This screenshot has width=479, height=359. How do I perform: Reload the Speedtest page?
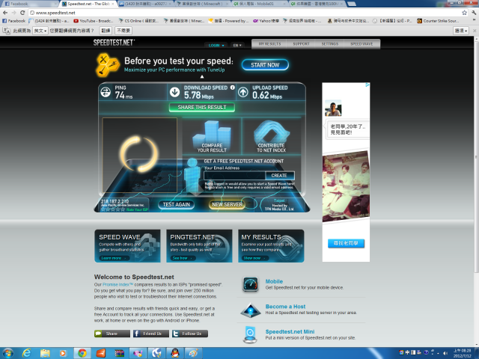click(x=22, y=13)
